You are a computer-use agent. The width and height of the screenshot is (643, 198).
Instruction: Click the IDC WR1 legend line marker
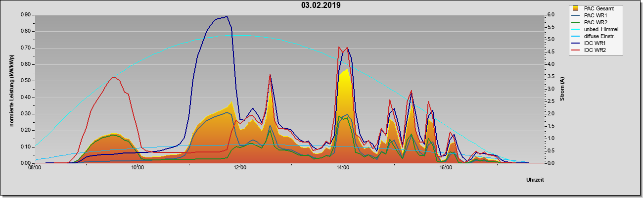click(576, 43)
